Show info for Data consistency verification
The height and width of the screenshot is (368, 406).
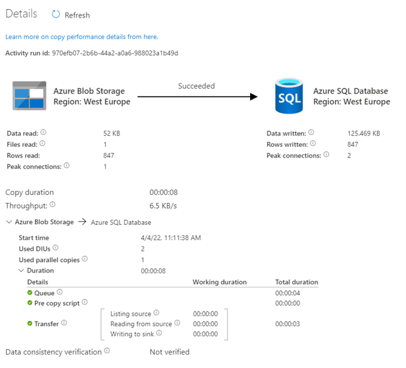[107, 351]
